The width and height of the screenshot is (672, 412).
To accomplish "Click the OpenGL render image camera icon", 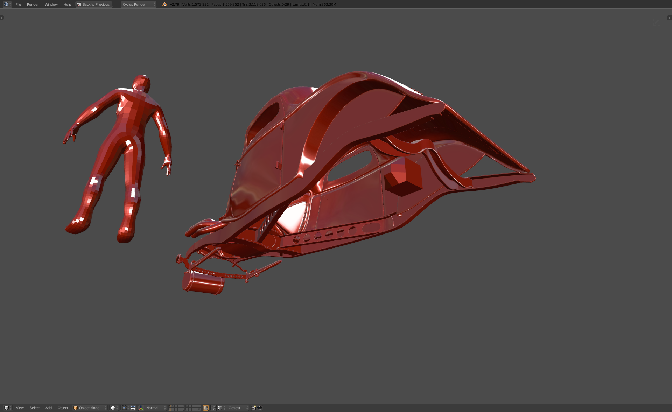I will 254,408.
